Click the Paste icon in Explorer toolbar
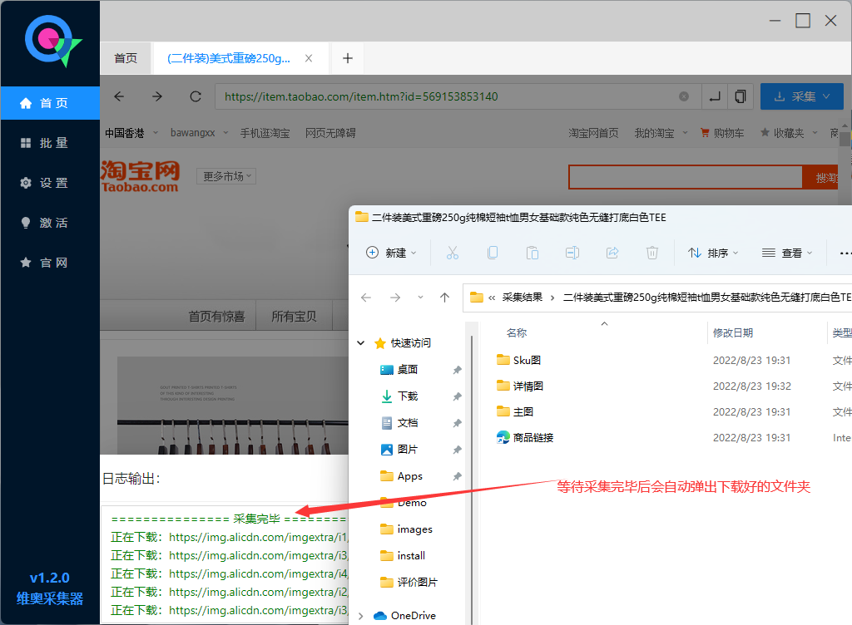Screen dimensions: 852x625 point(532,253)
